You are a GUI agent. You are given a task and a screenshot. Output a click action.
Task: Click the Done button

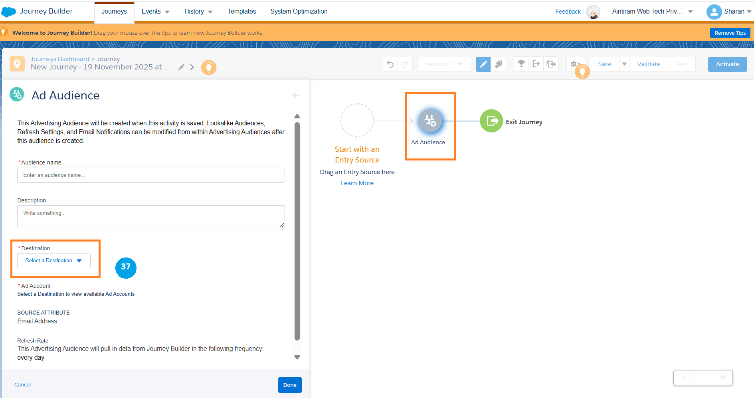(290, 385)
